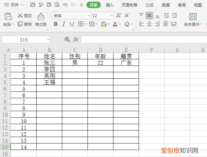Select header cell 籍贯
The height and width of the screenshot is (157, 207).
point(126,56)
